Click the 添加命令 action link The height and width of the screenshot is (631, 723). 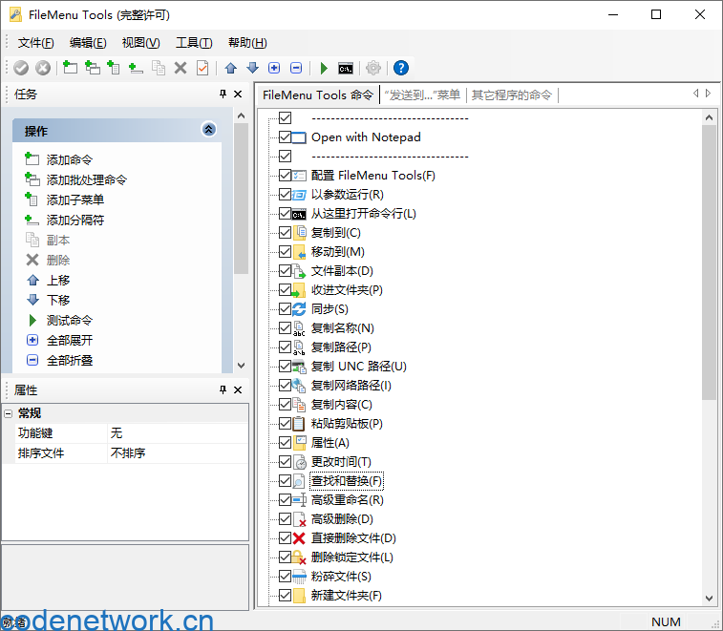[x=70, y=159]
